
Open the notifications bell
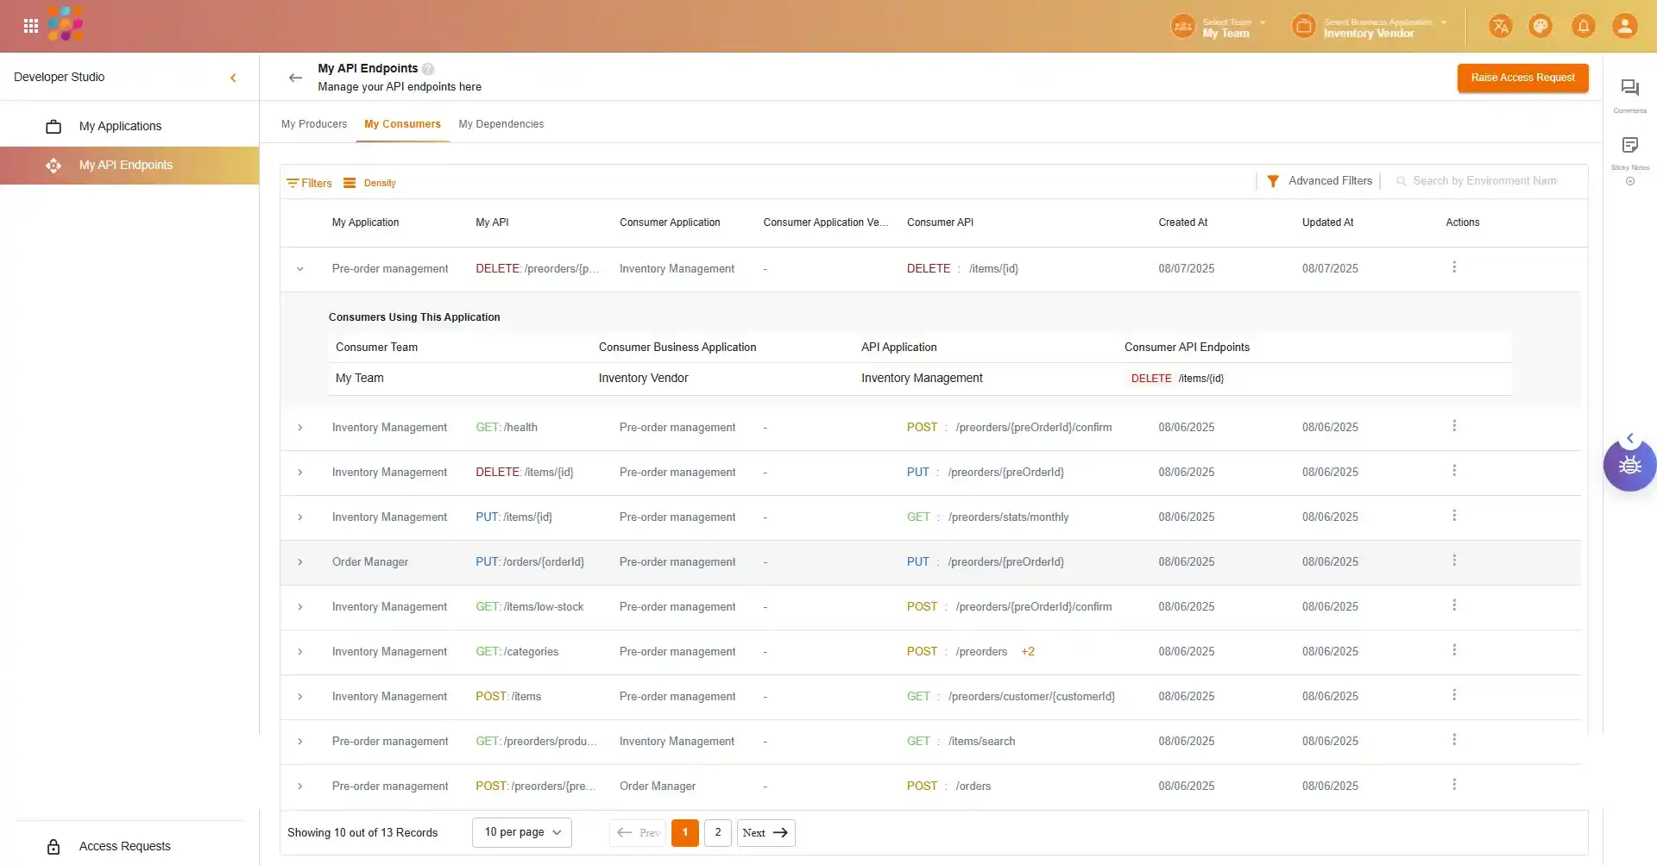[x=1583, y=26]
